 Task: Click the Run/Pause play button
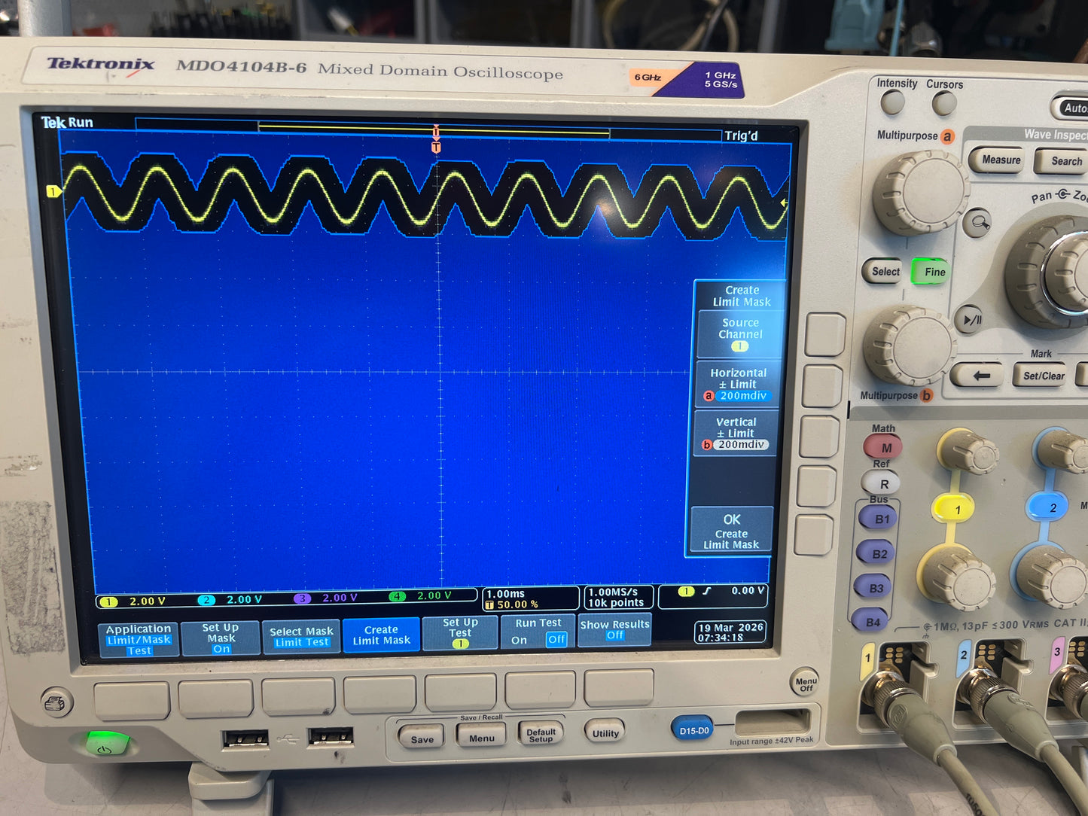point(971,320)
